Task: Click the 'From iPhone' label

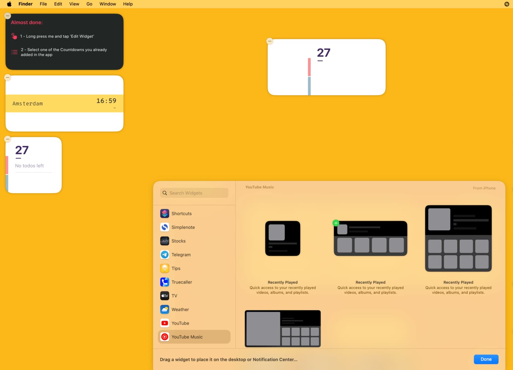Action: tap(484, 188)
